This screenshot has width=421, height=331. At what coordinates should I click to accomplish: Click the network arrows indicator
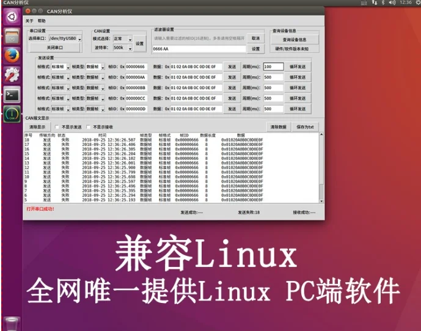point(375,2)
